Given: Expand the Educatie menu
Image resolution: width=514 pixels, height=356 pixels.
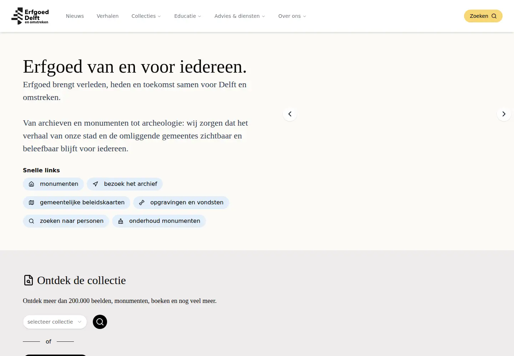Looking at the screenshot, I should tap(187, 16).
